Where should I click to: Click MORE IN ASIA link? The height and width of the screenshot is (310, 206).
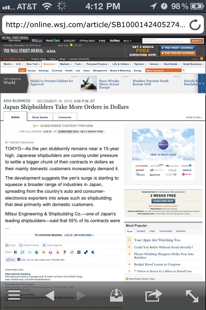tap(194, 118)
